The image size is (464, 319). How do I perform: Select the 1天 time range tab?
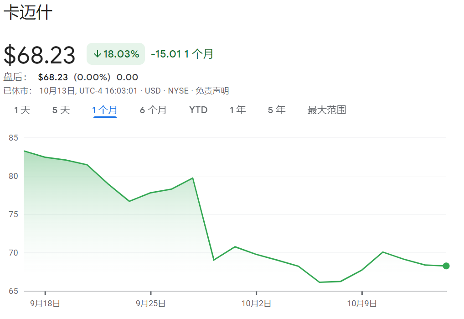click(x=22, y=110)
